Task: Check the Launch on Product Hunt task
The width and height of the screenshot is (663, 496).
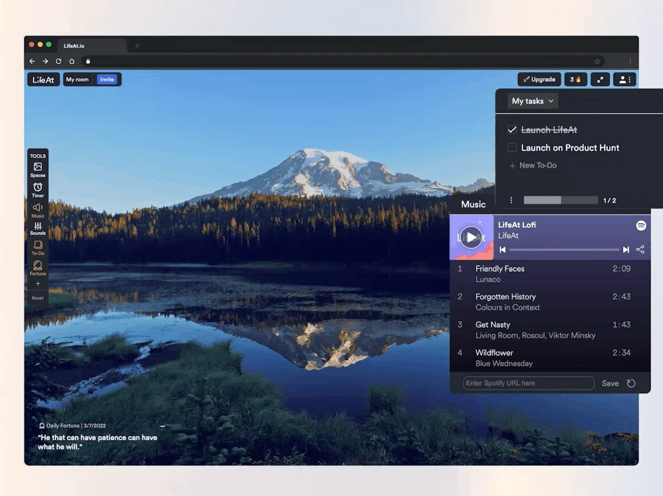Action: (512, 148)
